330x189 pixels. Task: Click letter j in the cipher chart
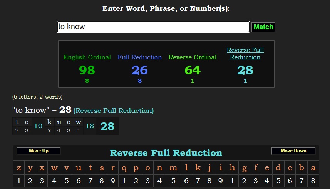[209, 168]
